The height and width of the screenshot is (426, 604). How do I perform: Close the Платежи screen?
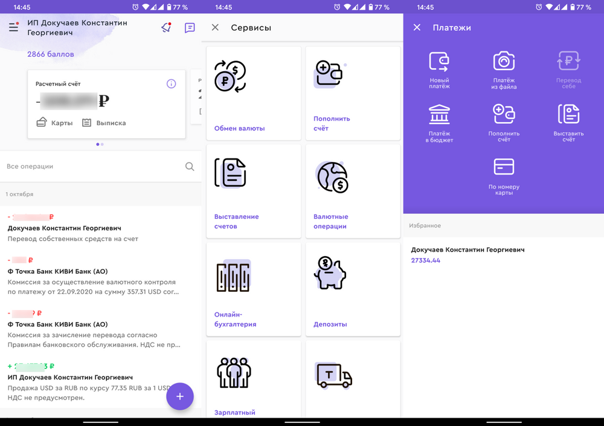417,27
